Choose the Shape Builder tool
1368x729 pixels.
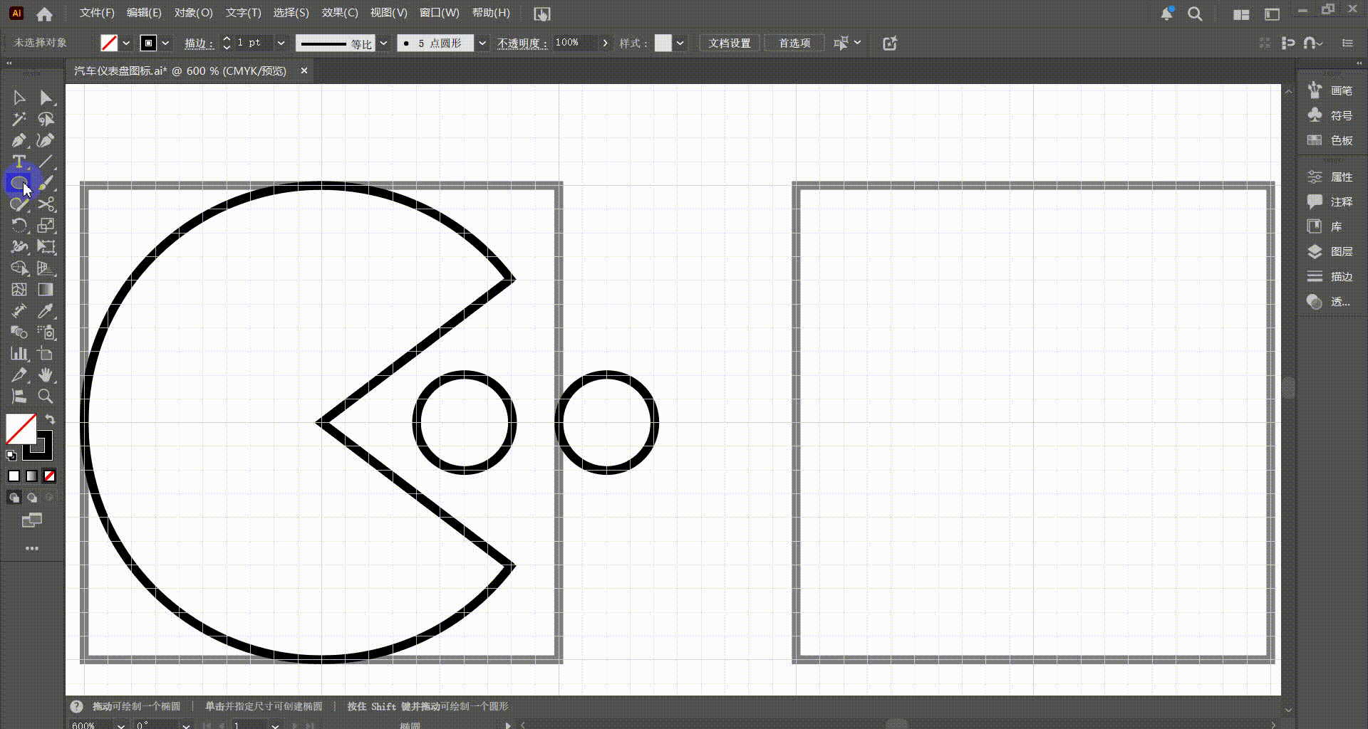(19, 268)
